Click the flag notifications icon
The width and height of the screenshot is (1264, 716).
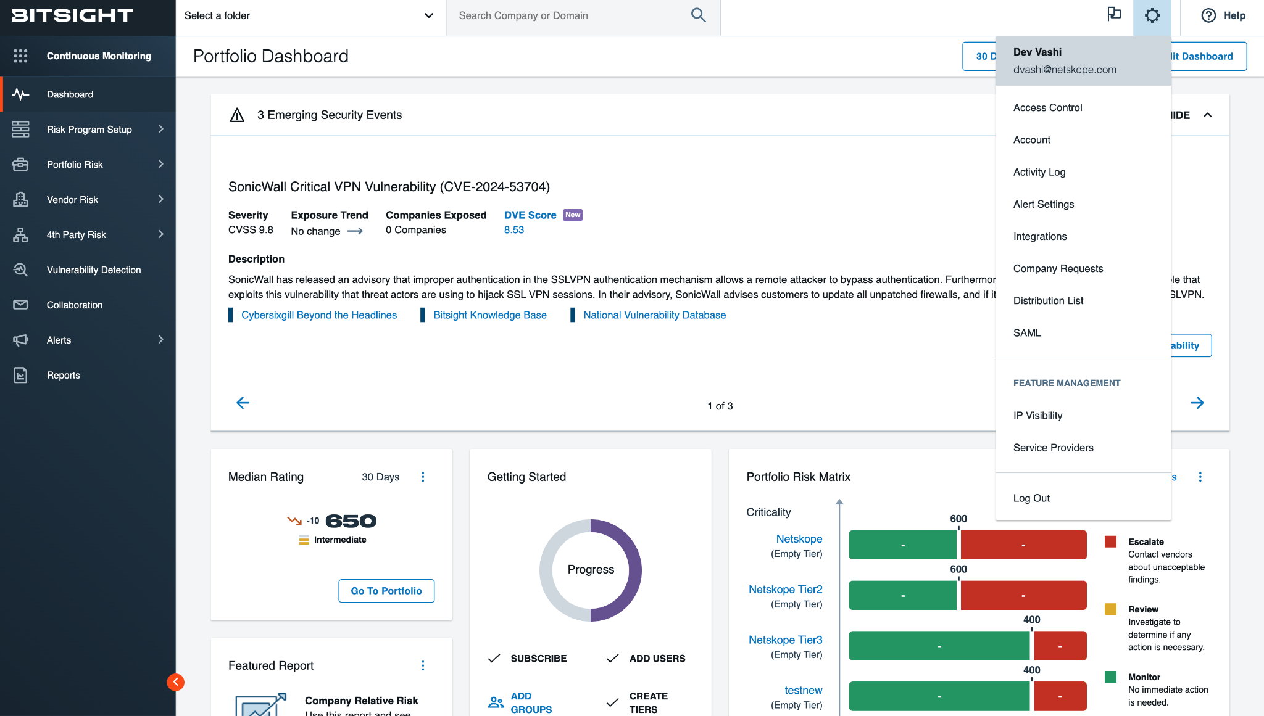(1114, 14)
